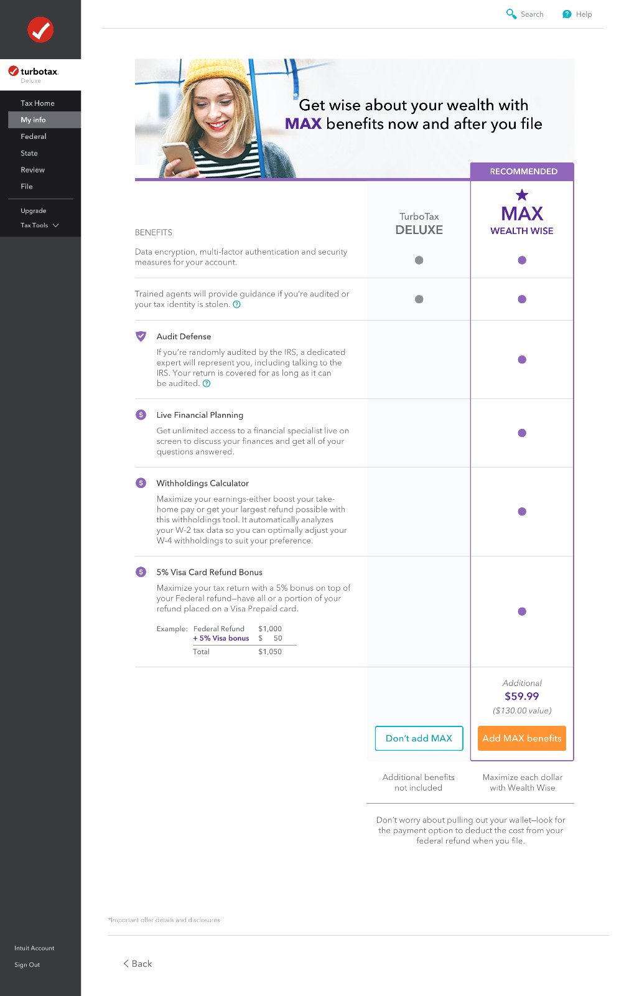624x996 pixels.
Task: Click the MAX promotional banner image
Action: [354, 118]
